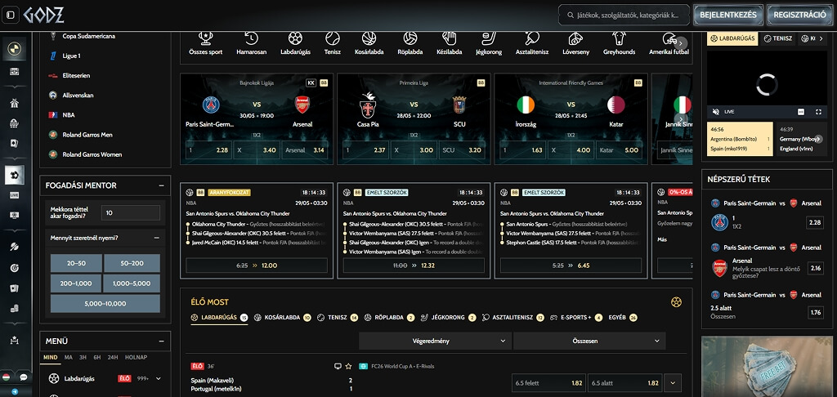This screenshot has width=837, height=397.
Task: Open the Kézilabda handball icon
Action: coord(450,38)
